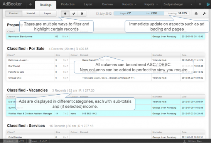The width and height of the screenshot is (211, 143).
Task: Toggle the Material filter button
Action: (30, 14)
